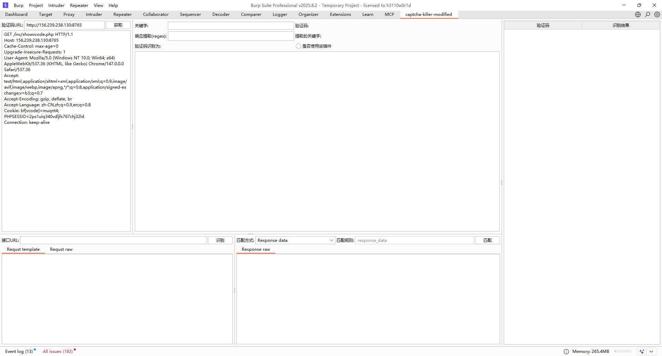Click the 获取 button
This screenshot has height=356, width=662.
pyautogui.click(x=118, y=25)
